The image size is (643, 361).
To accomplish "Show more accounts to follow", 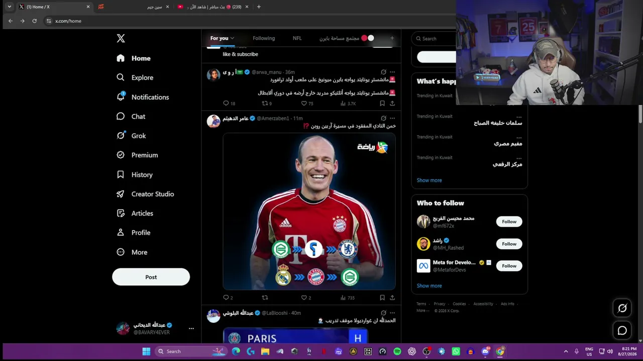I will [x=429, y=286].
